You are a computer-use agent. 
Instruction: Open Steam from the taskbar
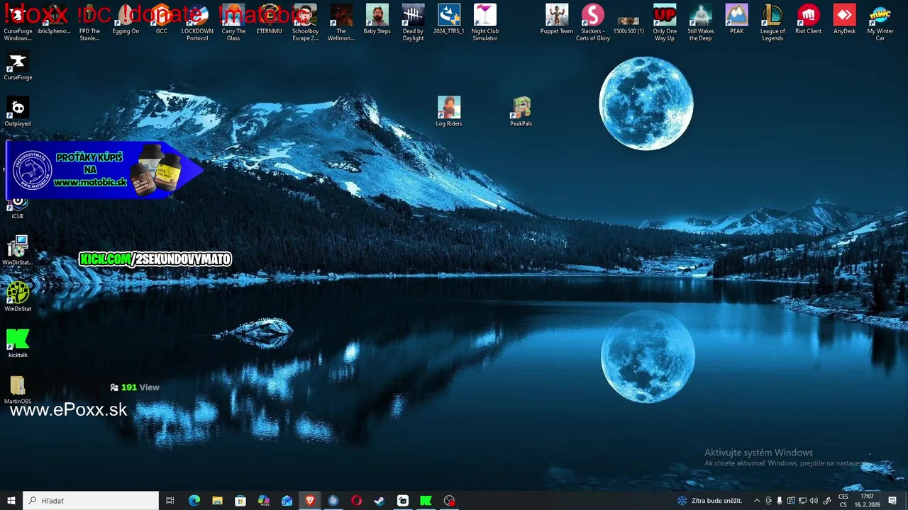coord(380,501)
